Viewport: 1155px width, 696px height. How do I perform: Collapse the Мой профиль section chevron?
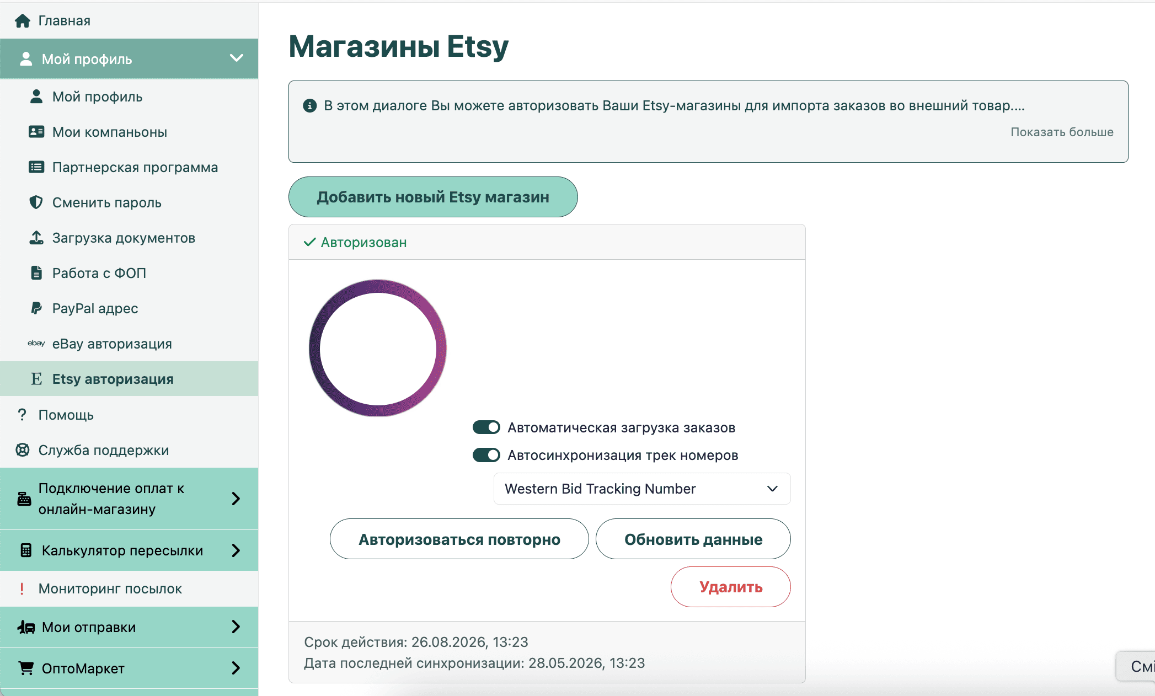coord(237,58)
